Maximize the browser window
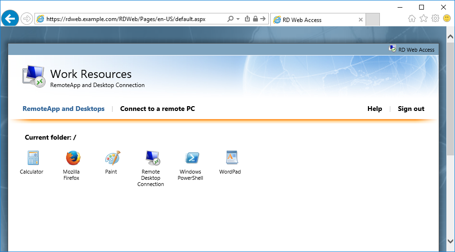 click(x=422, y=7)
